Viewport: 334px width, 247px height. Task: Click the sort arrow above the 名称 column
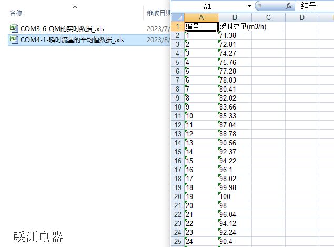[x=75, y=7]
